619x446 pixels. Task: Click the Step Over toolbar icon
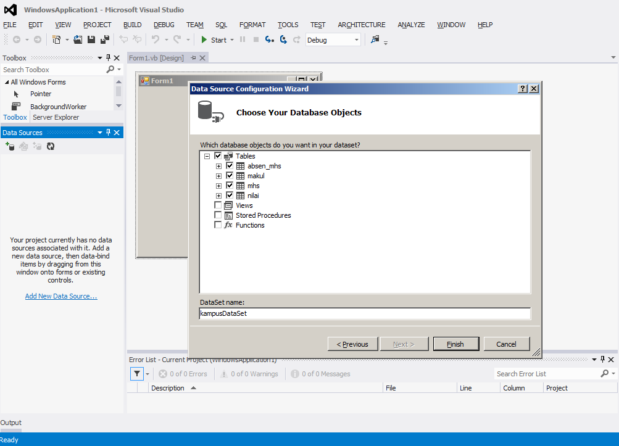[283, 39]
